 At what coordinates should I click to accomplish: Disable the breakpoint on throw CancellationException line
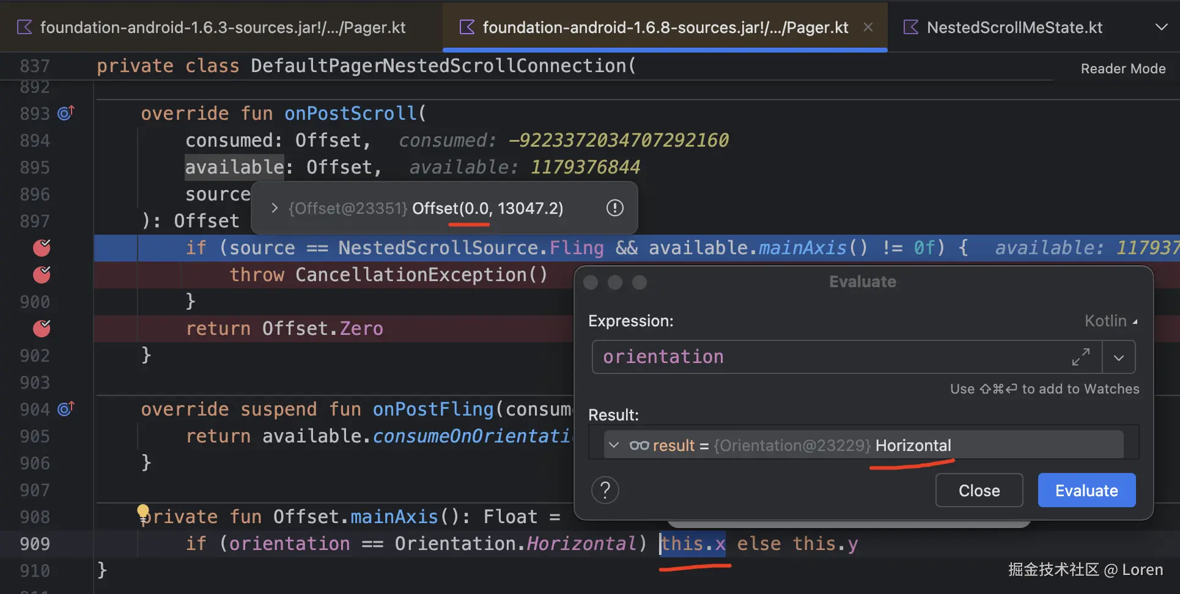[42, 274]
